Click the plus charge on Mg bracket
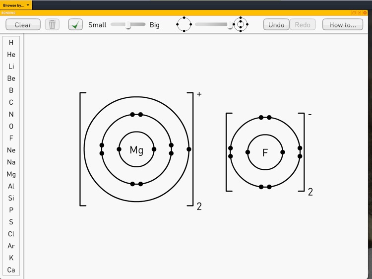372x279 pixels. tap(199, 94)
